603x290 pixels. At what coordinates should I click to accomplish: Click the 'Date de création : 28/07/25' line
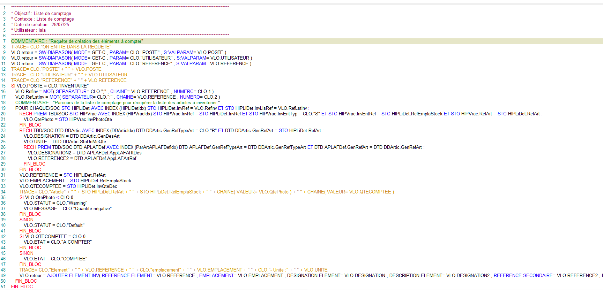(40, 24)
